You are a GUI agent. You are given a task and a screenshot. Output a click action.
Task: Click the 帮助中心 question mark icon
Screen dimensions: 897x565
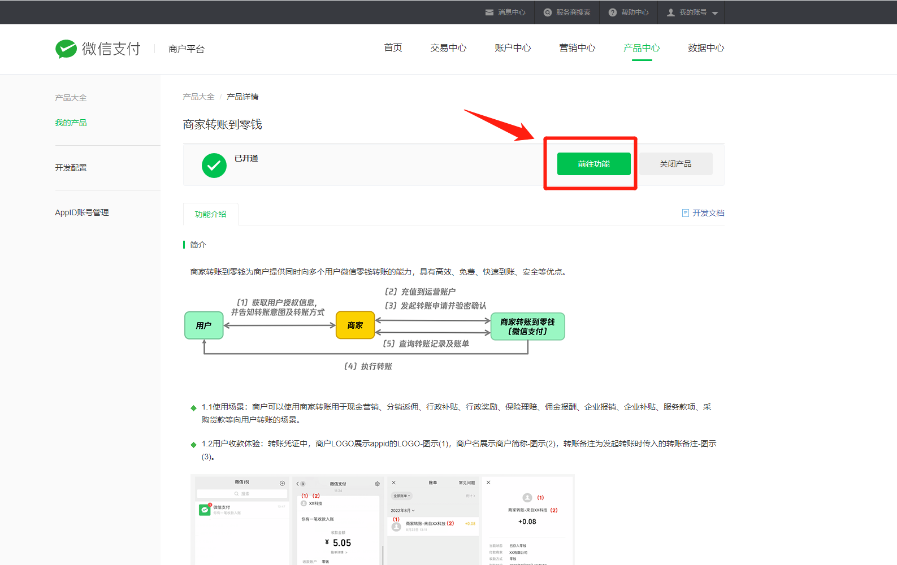pyautogui.click(x=613, y=12)
